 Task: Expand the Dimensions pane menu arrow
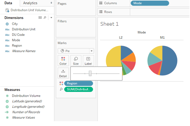[x=51, y=18]
